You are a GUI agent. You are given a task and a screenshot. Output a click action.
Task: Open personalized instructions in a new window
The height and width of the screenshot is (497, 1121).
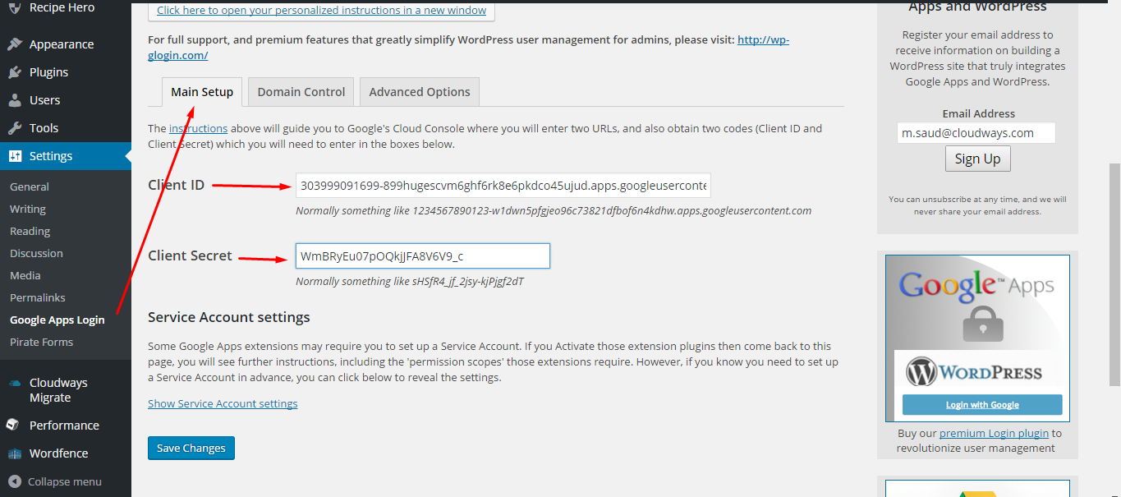(321, 11)
